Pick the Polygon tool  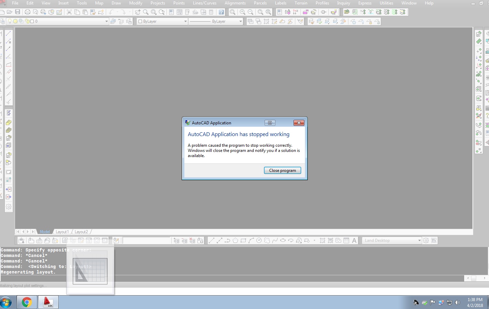click(x=235, y=240)
